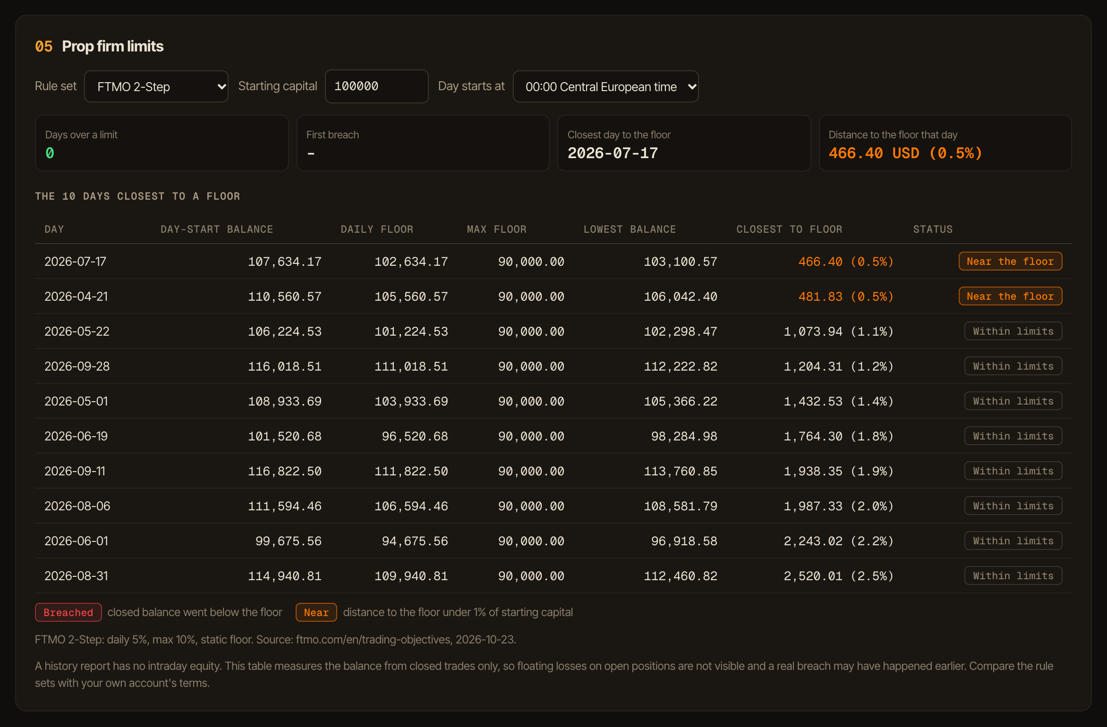Click the Near the floor badge for 2026-04-21
Screen dimensions: 1107x727
click(x=1010, y=296)
